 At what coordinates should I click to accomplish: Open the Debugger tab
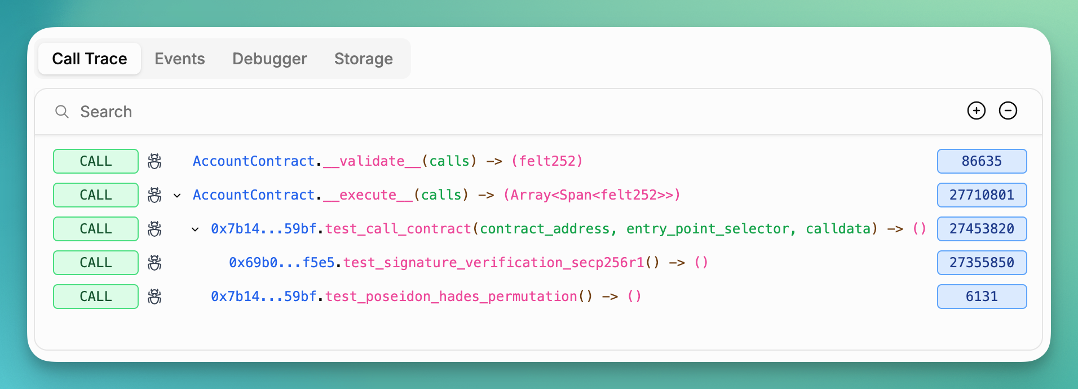click(269, 59)
